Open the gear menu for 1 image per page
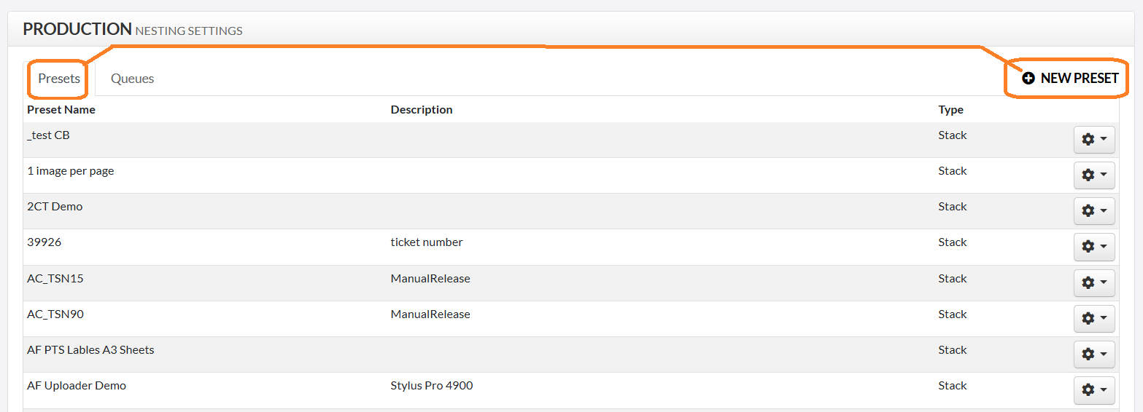This screenshot has height=412, width=1143. pos(1094,175)
